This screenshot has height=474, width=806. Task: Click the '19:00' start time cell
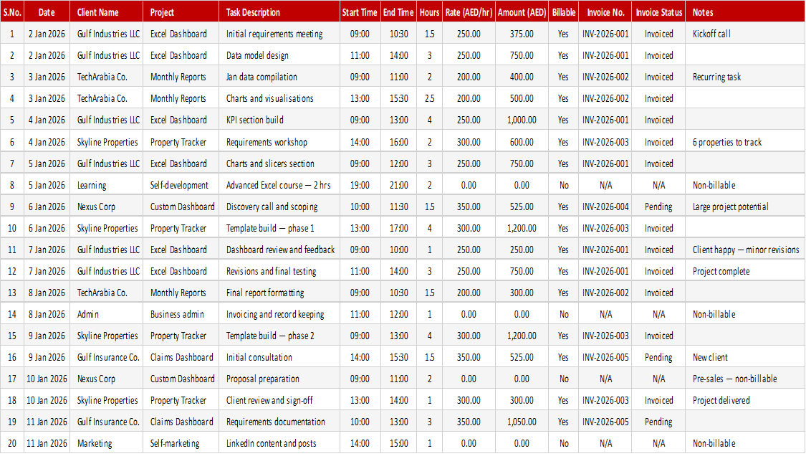360,185
